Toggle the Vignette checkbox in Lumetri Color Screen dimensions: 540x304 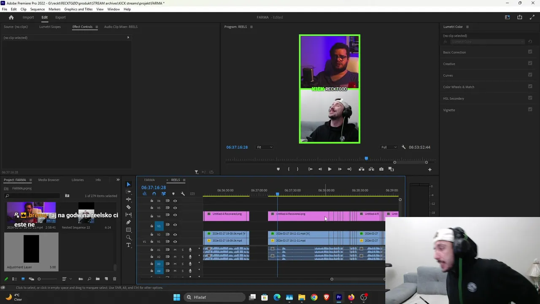coord(530,110)
